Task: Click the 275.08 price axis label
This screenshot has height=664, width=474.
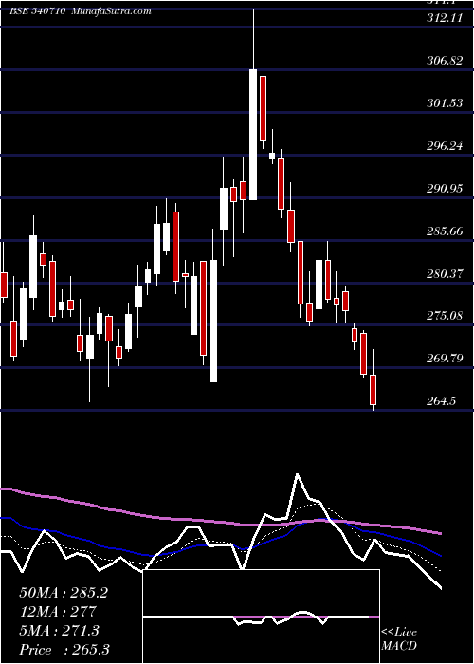Action: (x=445, y=316)
